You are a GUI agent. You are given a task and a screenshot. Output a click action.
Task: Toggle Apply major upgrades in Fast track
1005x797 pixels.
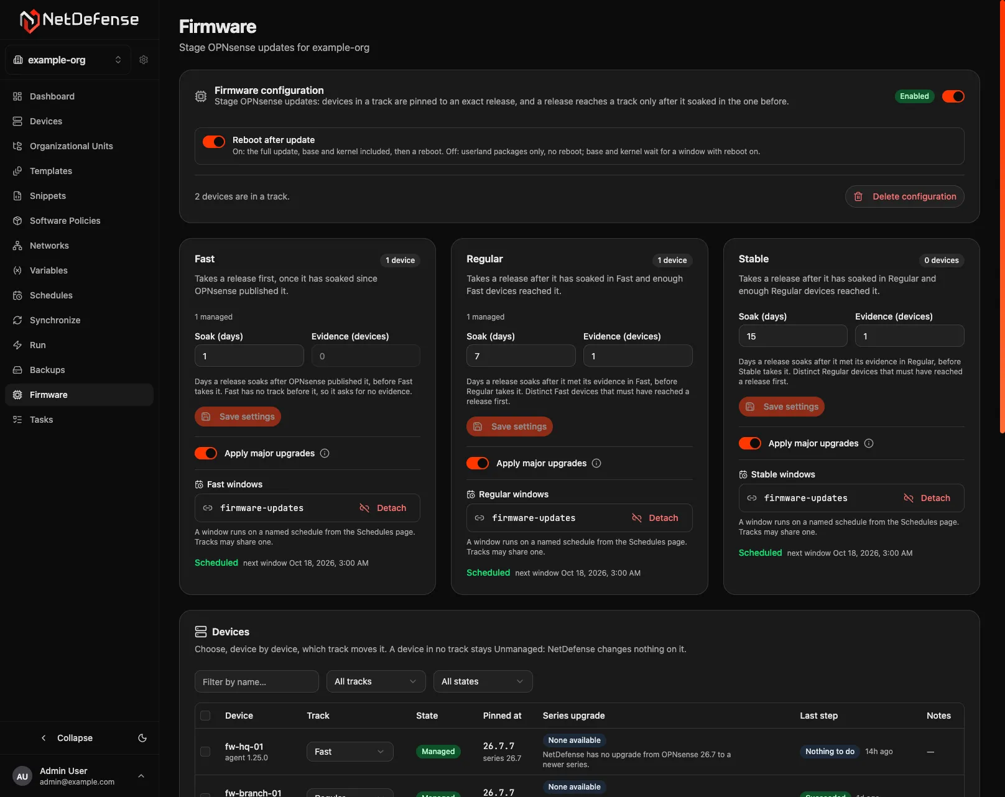(206, 453)
